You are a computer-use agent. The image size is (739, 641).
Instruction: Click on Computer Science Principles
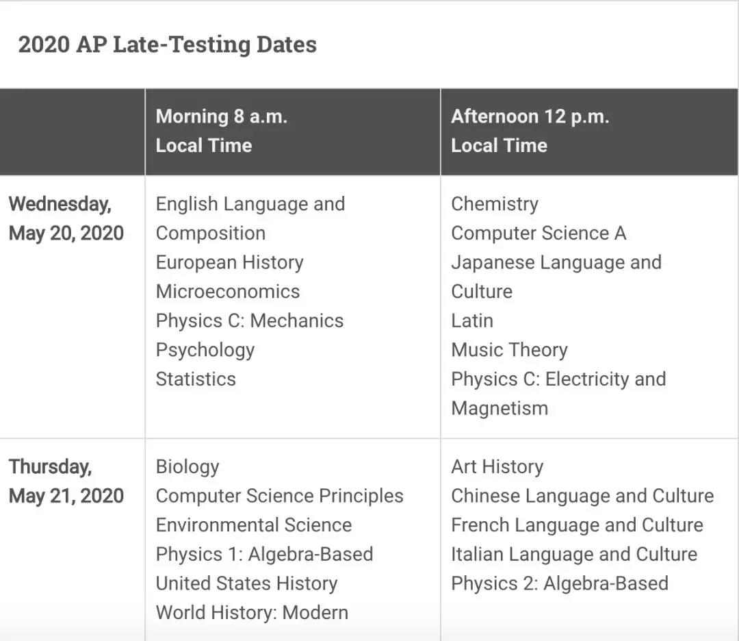(x=280, y=496)
